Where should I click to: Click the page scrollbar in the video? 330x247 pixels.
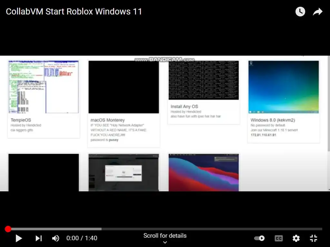[x=329, y=103]
